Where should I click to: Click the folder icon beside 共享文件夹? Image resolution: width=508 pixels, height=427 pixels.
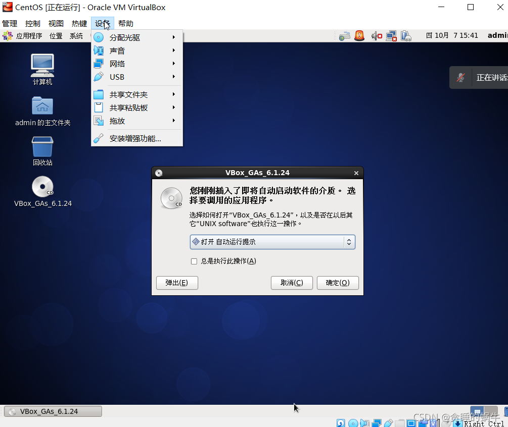tap(99, 94)
